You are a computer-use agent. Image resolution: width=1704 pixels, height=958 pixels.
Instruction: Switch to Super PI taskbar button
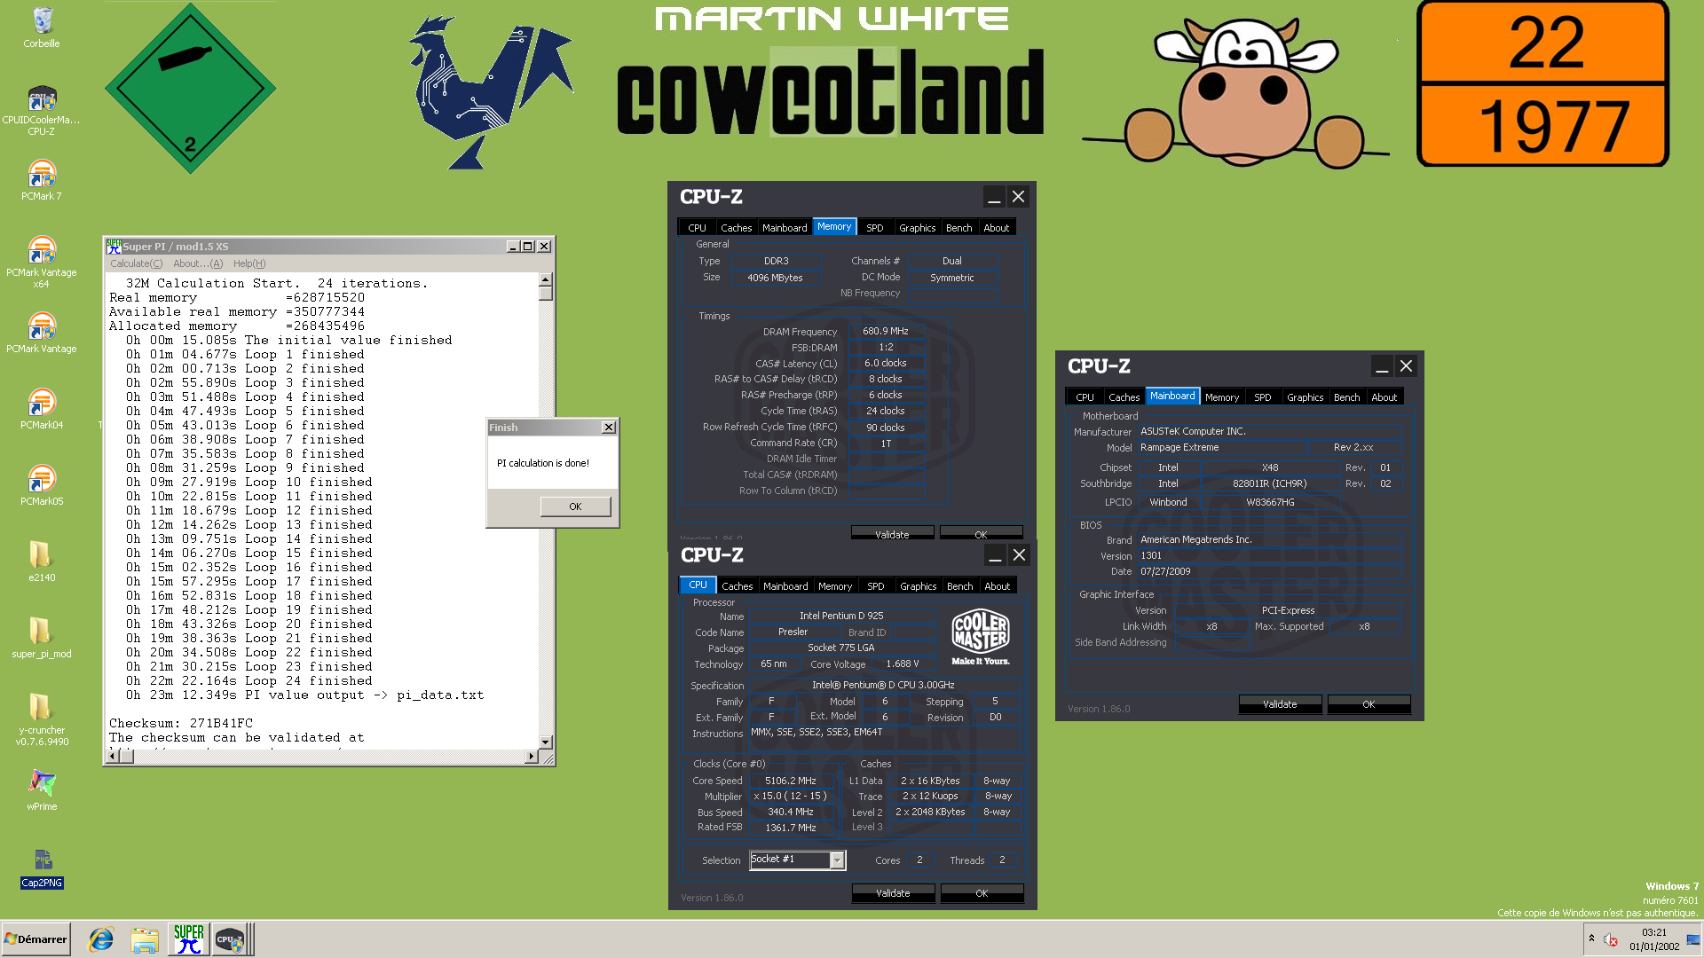point(189,939)
